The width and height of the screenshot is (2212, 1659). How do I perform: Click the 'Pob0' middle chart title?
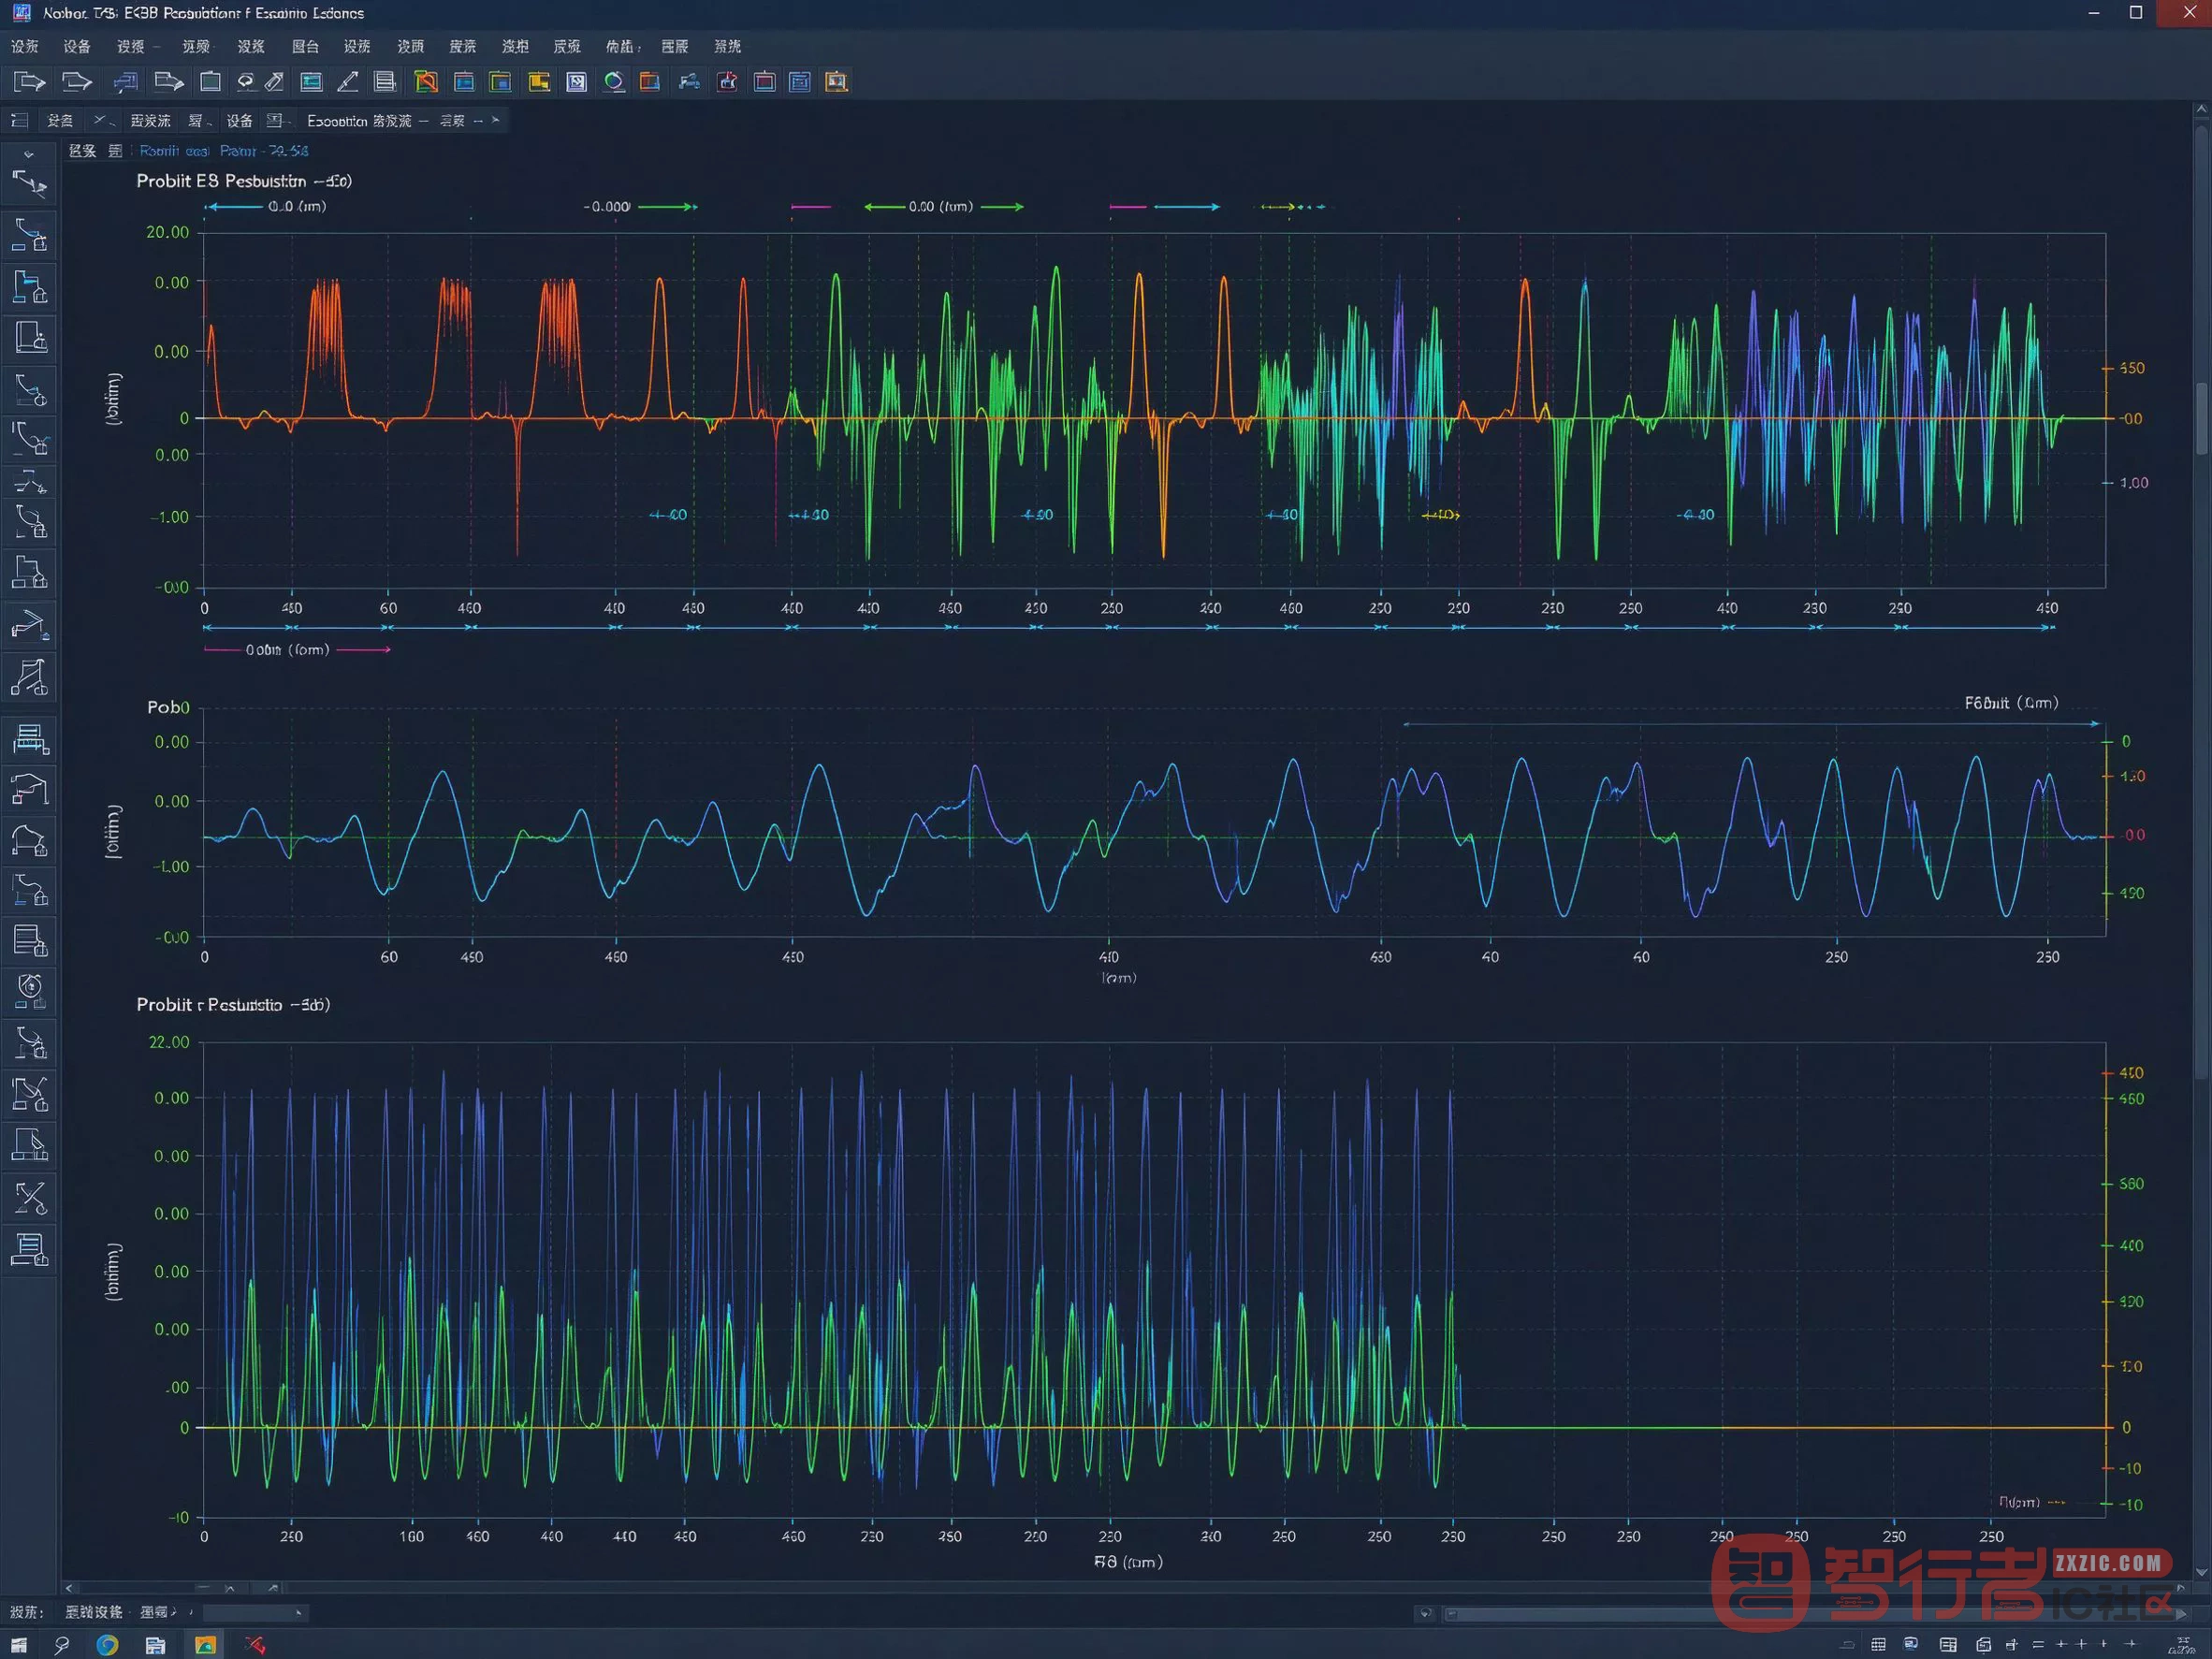click(168, 707)
